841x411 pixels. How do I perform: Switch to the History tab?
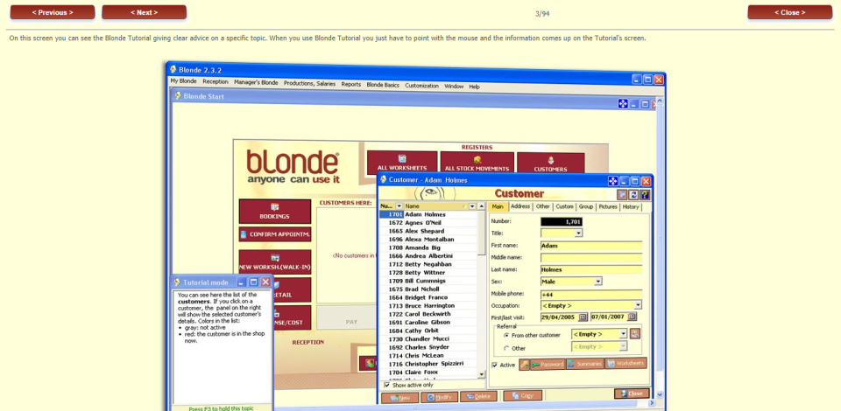coord(631,206)
